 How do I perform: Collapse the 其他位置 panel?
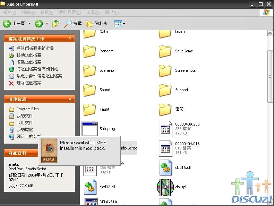pos(70,99)
